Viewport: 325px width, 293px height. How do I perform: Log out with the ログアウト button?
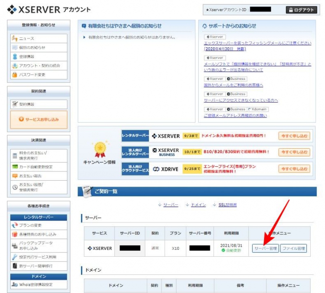tap(301, 10)
